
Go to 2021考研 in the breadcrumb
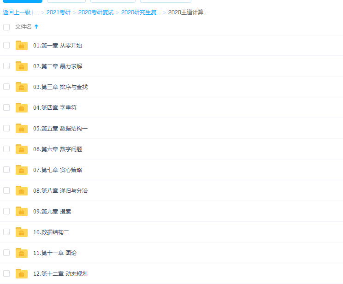pos(58,12)
